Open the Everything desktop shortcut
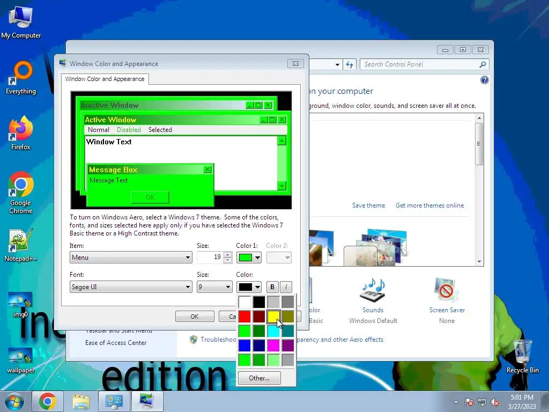549x412 pixels. (21, 78)
